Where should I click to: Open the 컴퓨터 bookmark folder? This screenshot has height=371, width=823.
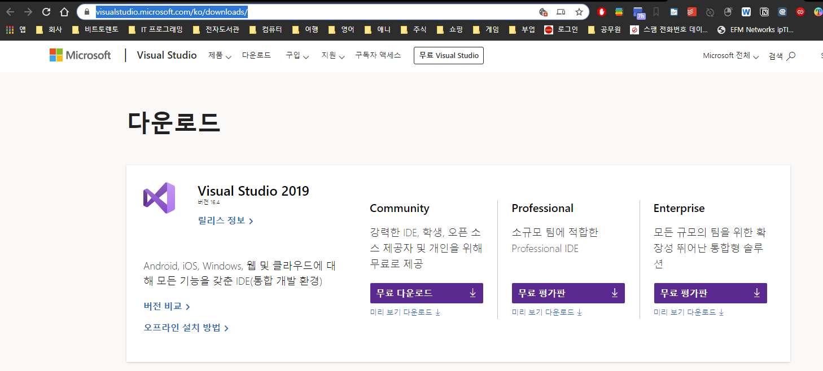point(265,30)
